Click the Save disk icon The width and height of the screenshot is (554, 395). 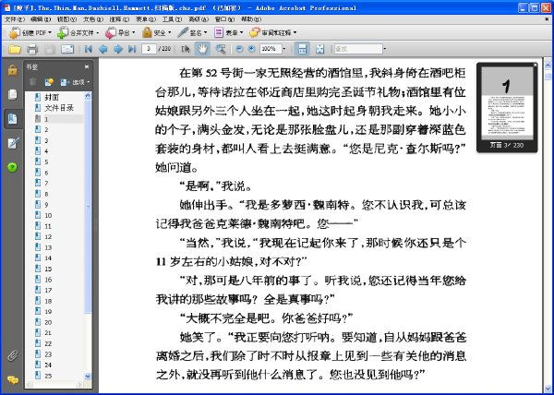(x=50, y=49)
